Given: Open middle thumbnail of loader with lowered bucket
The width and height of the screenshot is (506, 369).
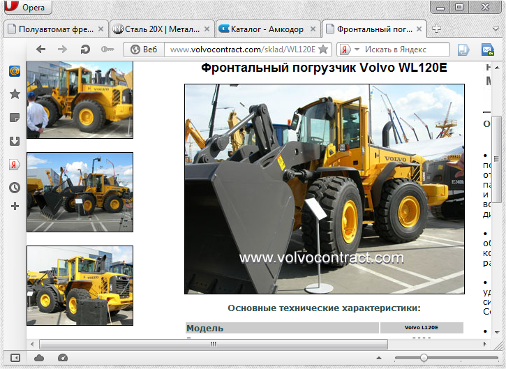Looking at the screenshot, I should [x=80, y=193].
